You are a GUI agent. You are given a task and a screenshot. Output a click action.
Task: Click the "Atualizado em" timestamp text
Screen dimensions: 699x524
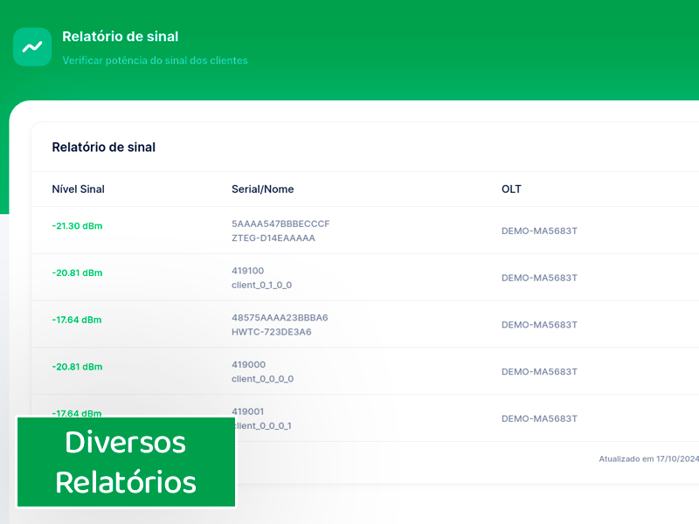[647, 458]
